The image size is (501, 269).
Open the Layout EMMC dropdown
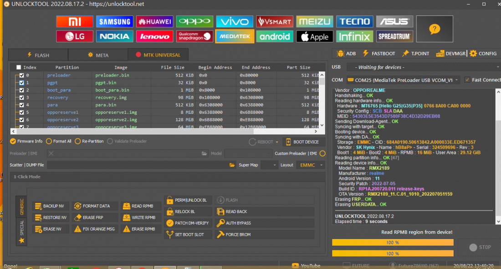pyautogui.click(x=311, y=165)
